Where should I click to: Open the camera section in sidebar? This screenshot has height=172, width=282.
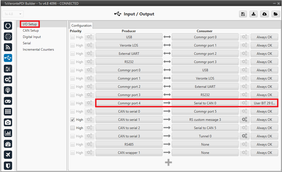pyautogui.click(x=8, y=122)
